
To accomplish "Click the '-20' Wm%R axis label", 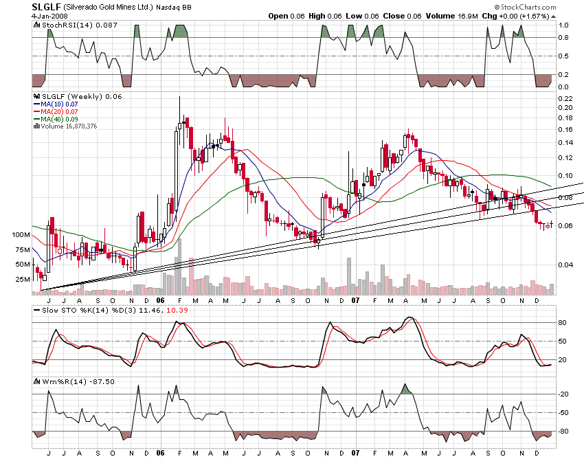I will click(x=563, y=394).
